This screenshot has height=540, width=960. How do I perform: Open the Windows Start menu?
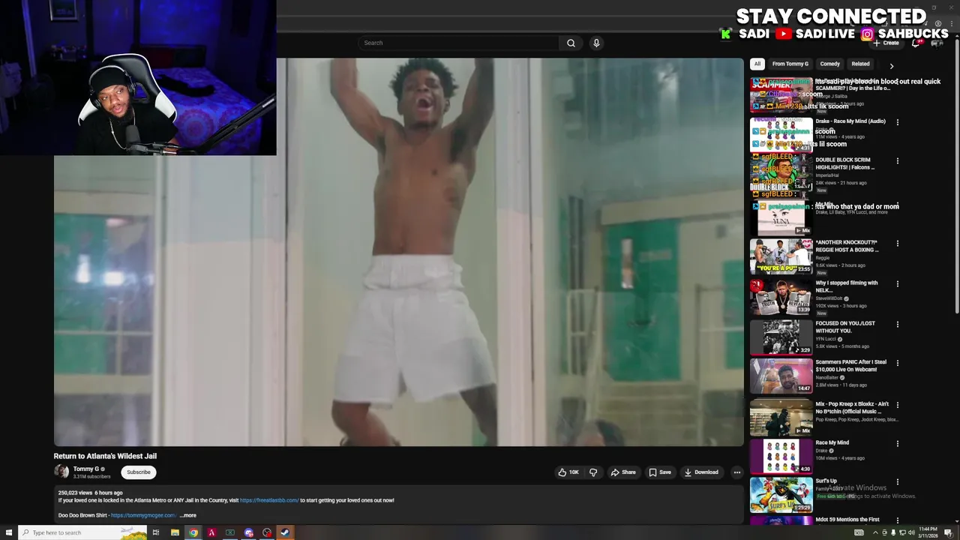point(9,532)
